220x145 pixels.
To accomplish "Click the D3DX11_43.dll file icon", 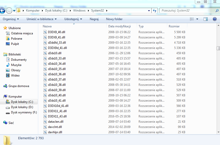I will pyautogui.click(x=45, y=116).
